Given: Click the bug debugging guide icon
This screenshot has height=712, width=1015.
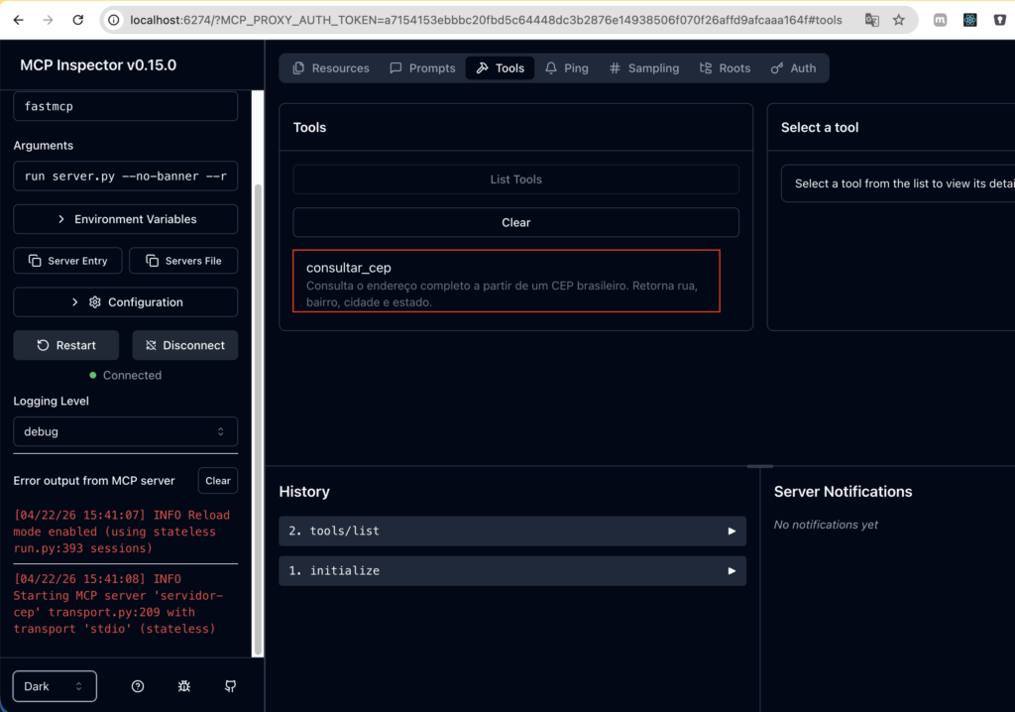Looking at the screenshot, I should (184, 686).
